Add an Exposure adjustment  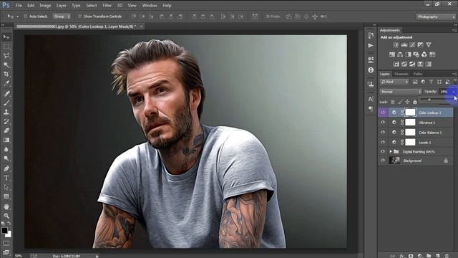[420, 44]
